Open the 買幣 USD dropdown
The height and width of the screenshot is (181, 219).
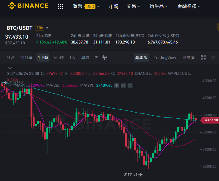tap(86, 6)
